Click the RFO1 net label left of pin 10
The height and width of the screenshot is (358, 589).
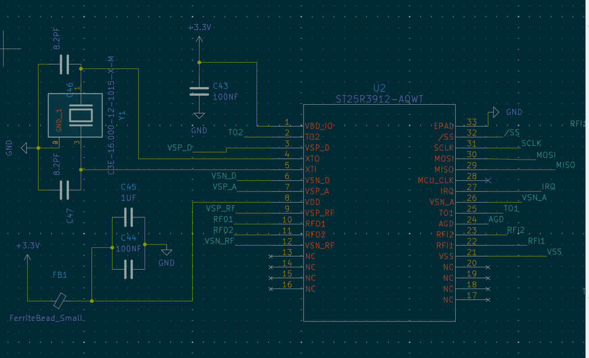click(x=223, y=219)
